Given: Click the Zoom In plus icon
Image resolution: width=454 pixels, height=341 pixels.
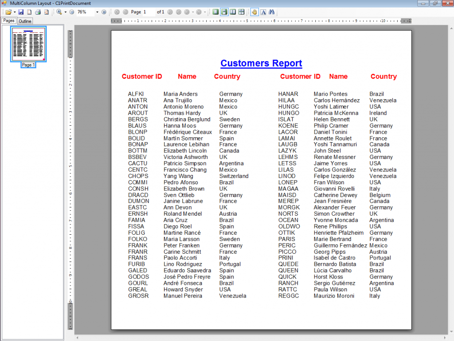Looking at the screenshot, I should (104, 12).
